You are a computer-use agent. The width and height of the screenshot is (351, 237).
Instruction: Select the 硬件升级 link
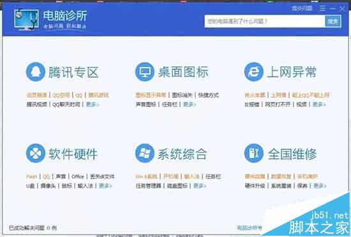[255, 186]
